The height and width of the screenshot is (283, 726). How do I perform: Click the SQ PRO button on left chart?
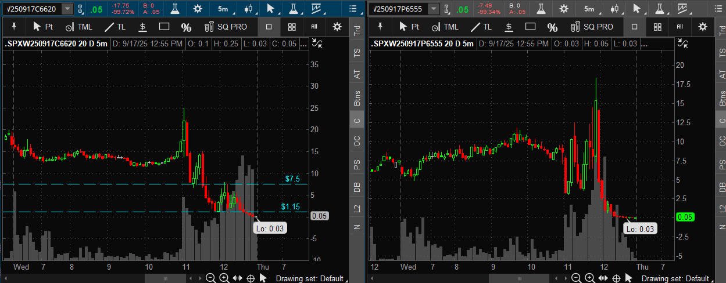[x=224, y=27]
